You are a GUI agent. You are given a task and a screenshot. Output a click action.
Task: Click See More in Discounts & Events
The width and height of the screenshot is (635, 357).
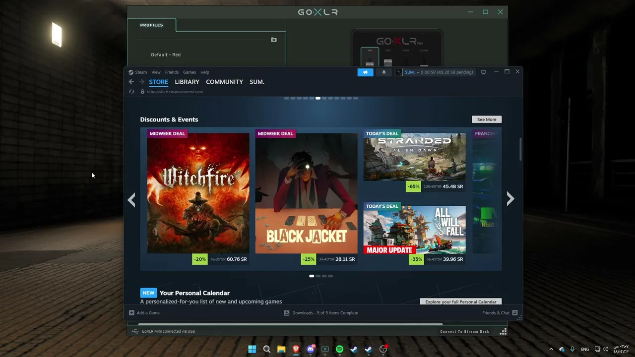487,119
